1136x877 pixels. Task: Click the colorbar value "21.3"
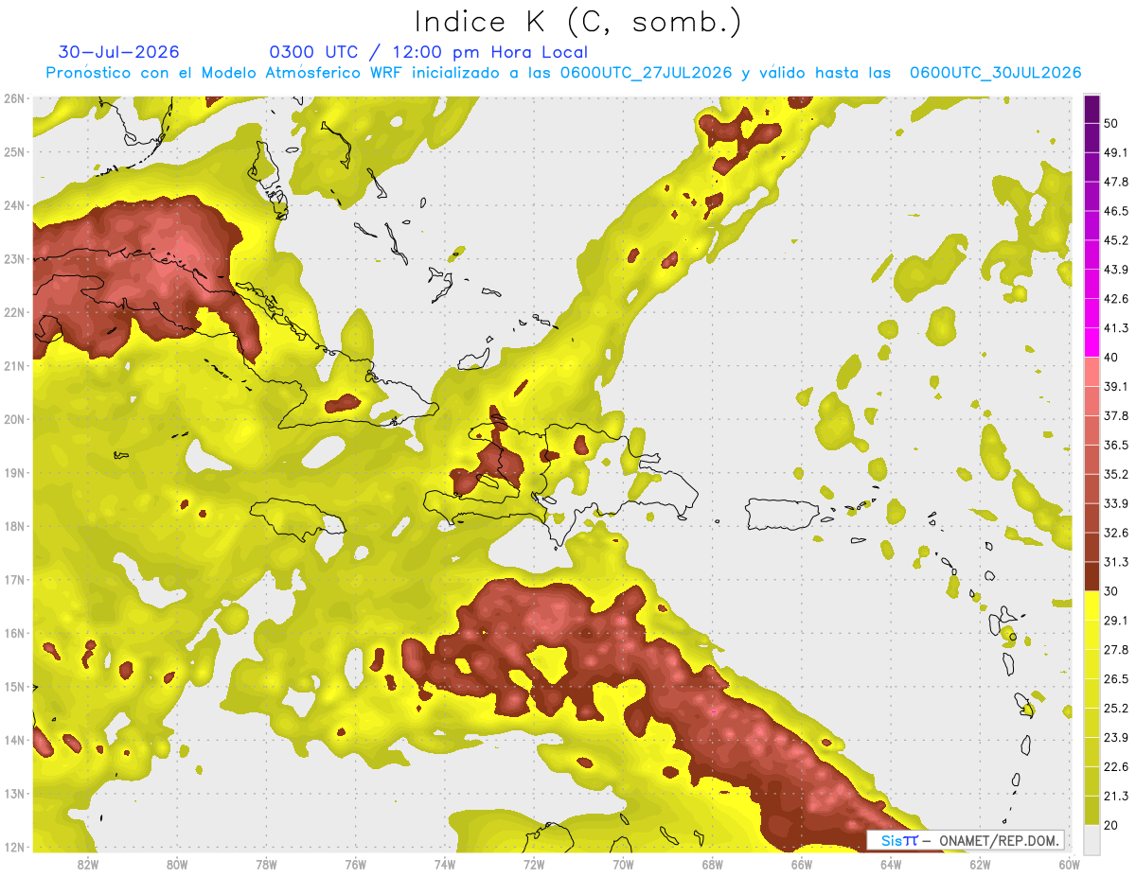tap(1116, 797)
